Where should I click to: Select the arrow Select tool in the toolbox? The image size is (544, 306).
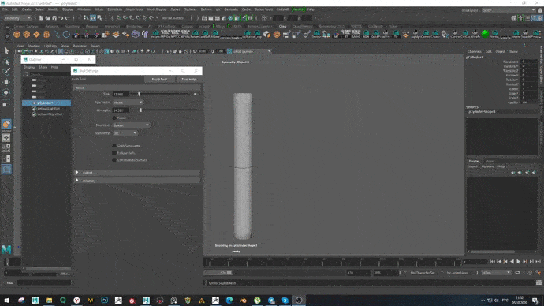(x=6, y=51)
